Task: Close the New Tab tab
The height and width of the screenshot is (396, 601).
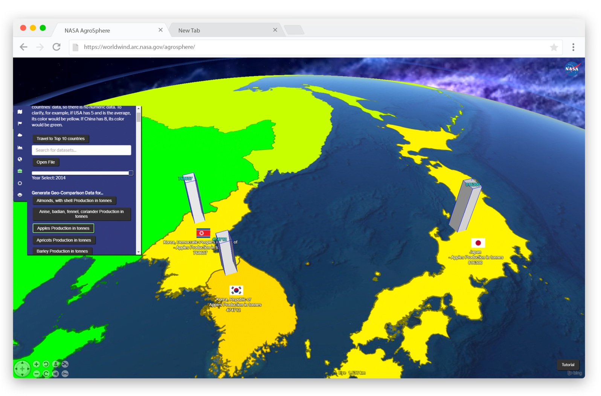Action: tap(275, 30)
